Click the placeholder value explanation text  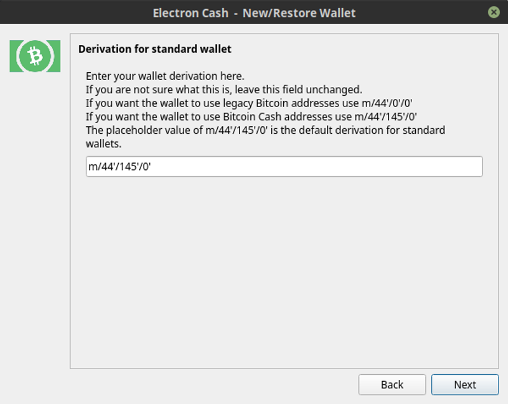point(265,137)
